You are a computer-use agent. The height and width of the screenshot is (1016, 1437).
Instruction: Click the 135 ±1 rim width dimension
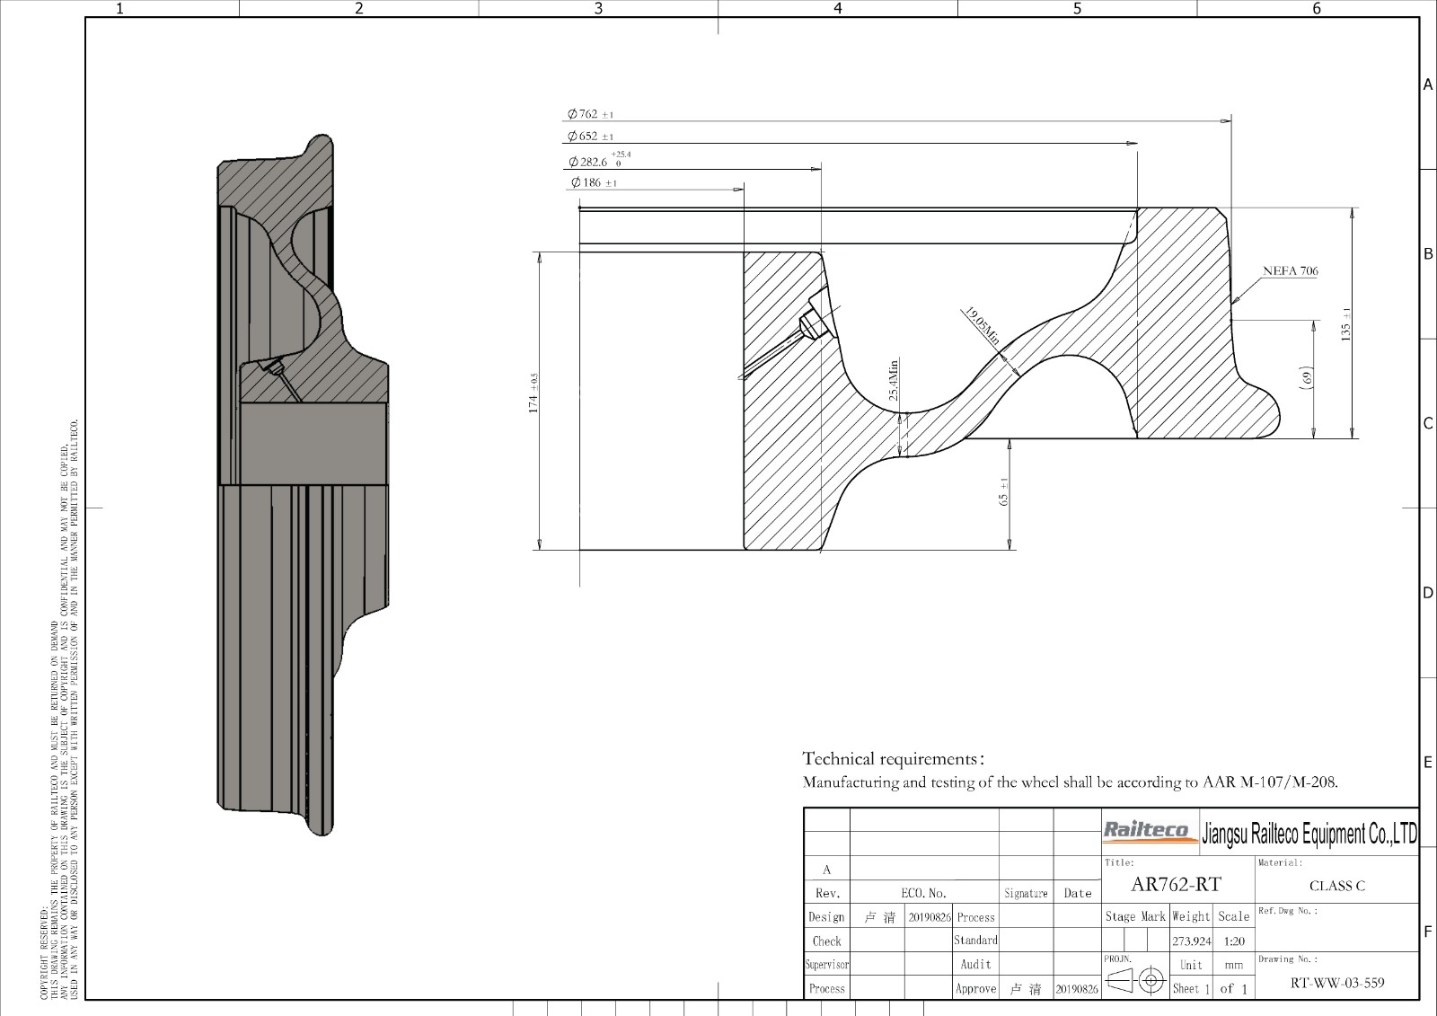[x=1344, y=323]
